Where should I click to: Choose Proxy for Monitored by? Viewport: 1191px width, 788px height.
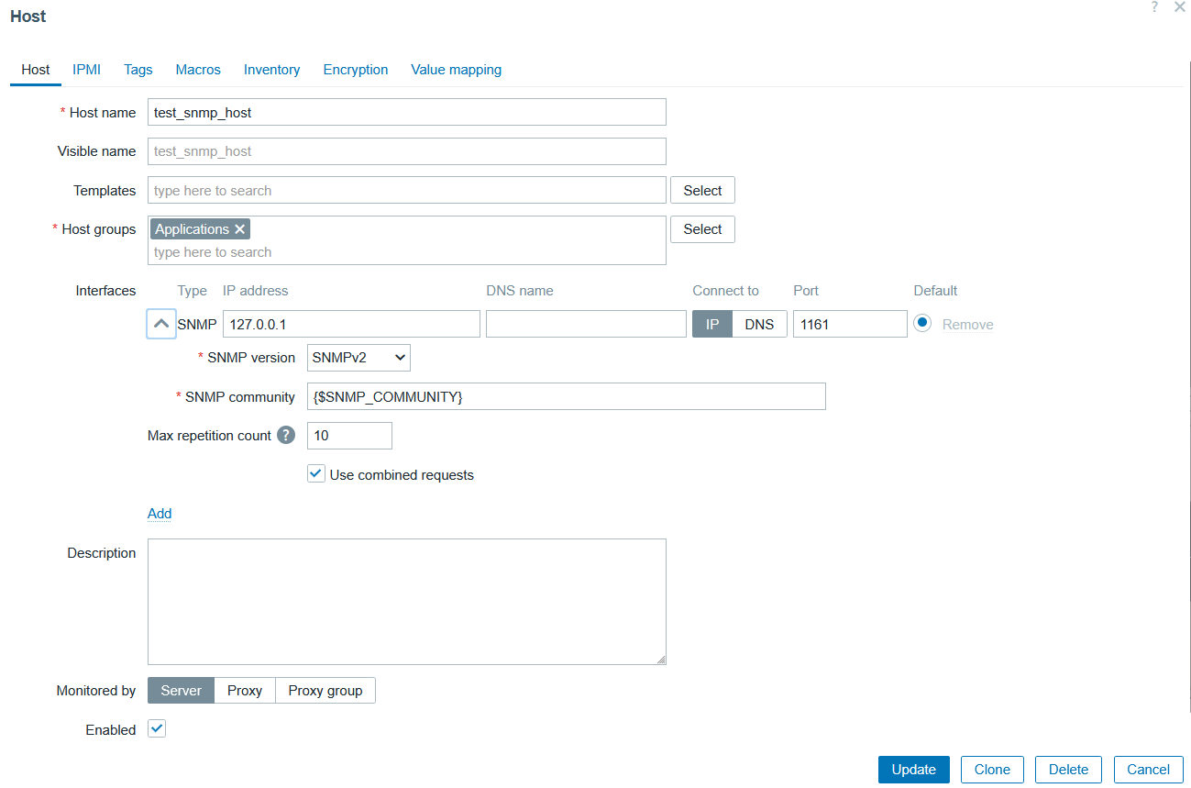tap(245, 691)
